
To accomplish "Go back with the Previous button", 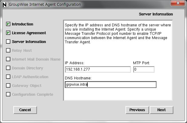I will 137,110.
